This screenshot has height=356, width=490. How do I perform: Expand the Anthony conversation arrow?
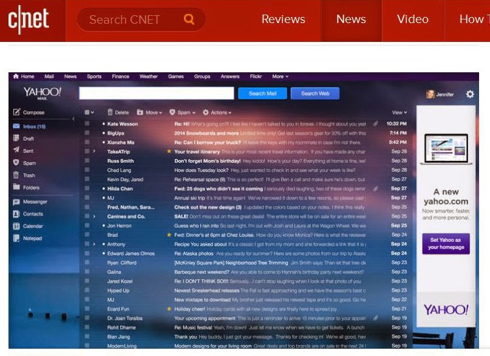94,244
